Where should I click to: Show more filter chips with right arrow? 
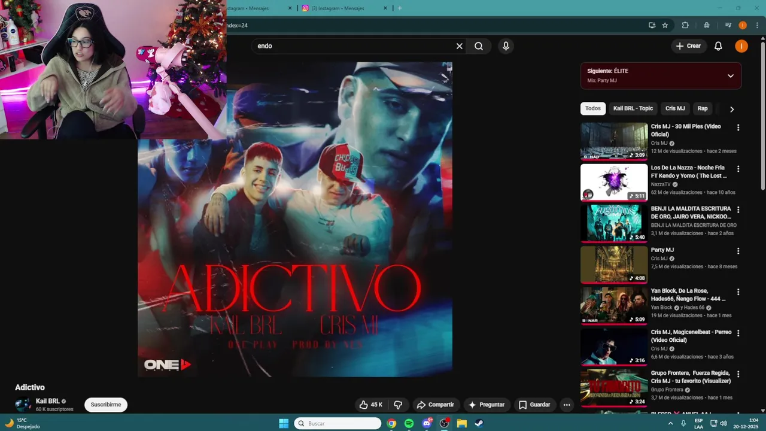pyautogui.click(x=731, y=109)
